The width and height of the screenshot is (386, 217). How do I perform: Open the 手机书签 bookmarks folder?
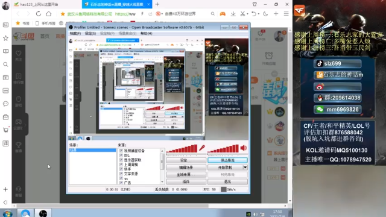point(45,23)
